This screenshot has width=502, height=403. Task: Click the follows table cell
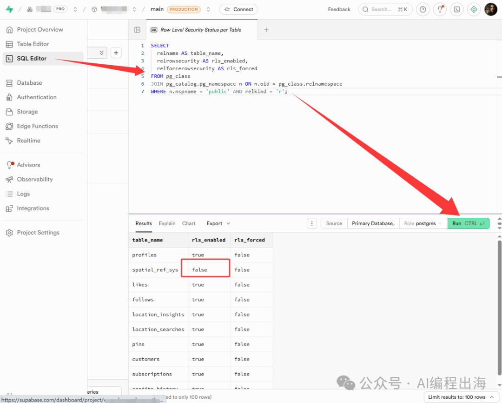click(158, 300)
